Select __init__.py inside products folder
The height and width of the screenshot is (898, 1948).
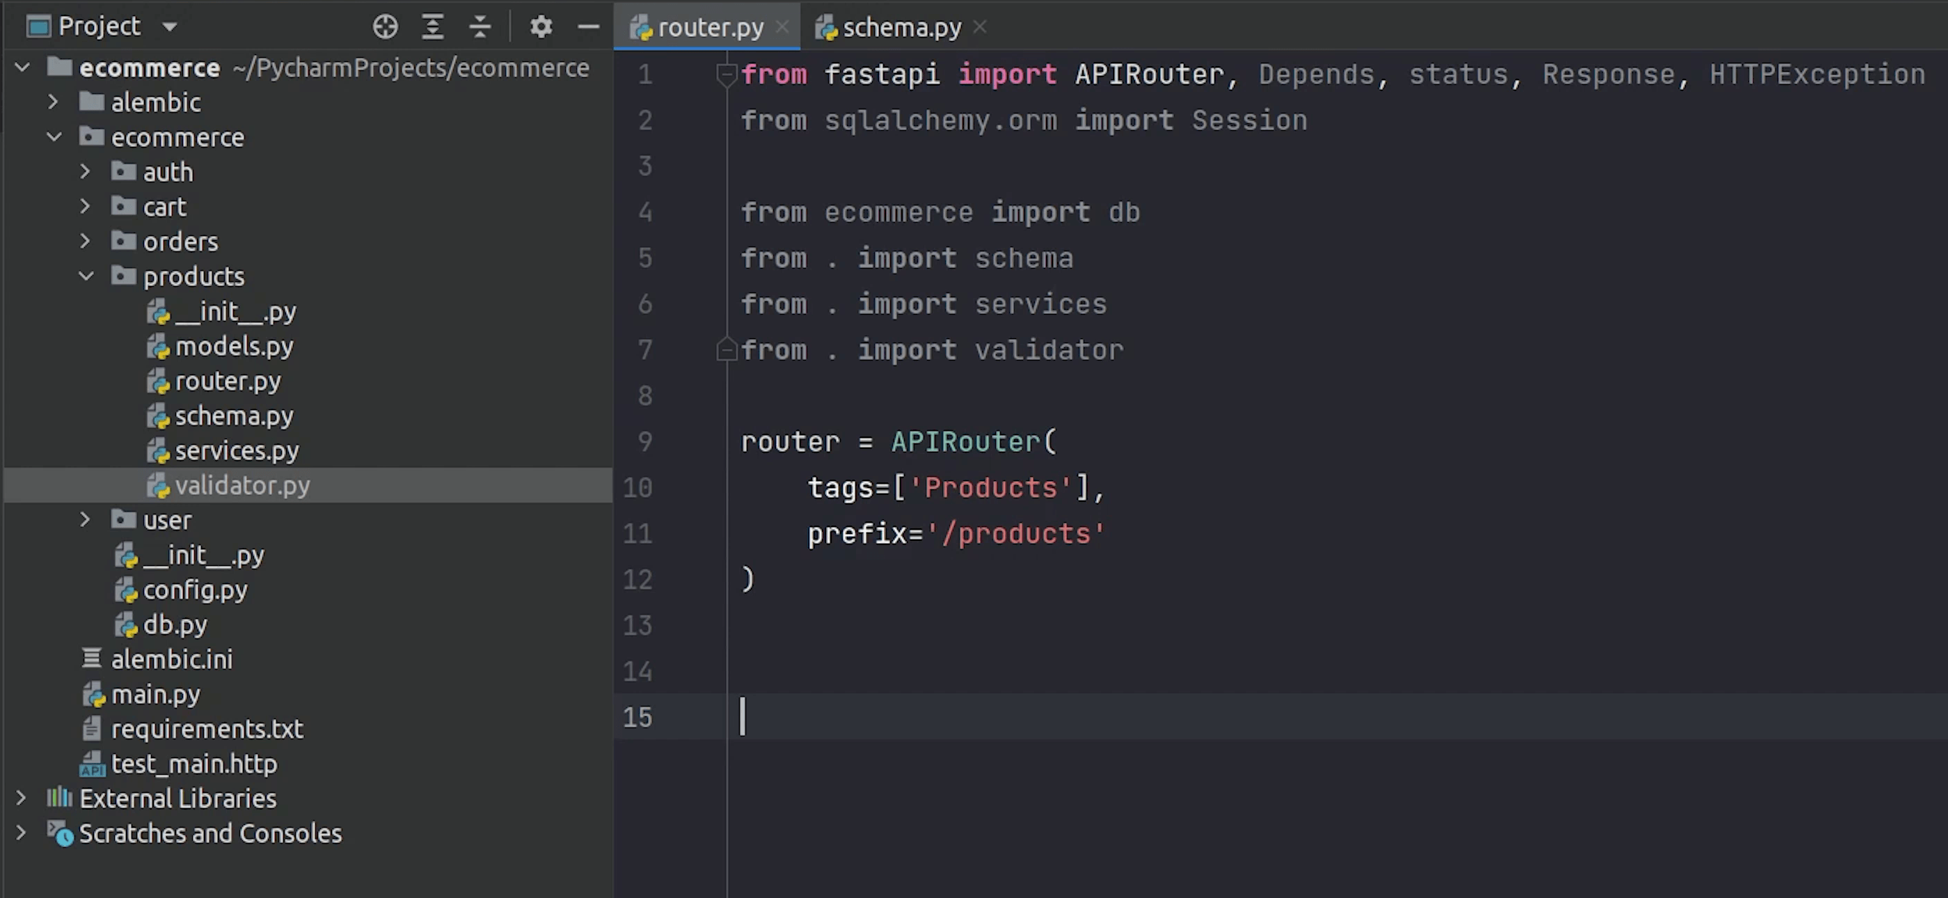click(235, 311)
